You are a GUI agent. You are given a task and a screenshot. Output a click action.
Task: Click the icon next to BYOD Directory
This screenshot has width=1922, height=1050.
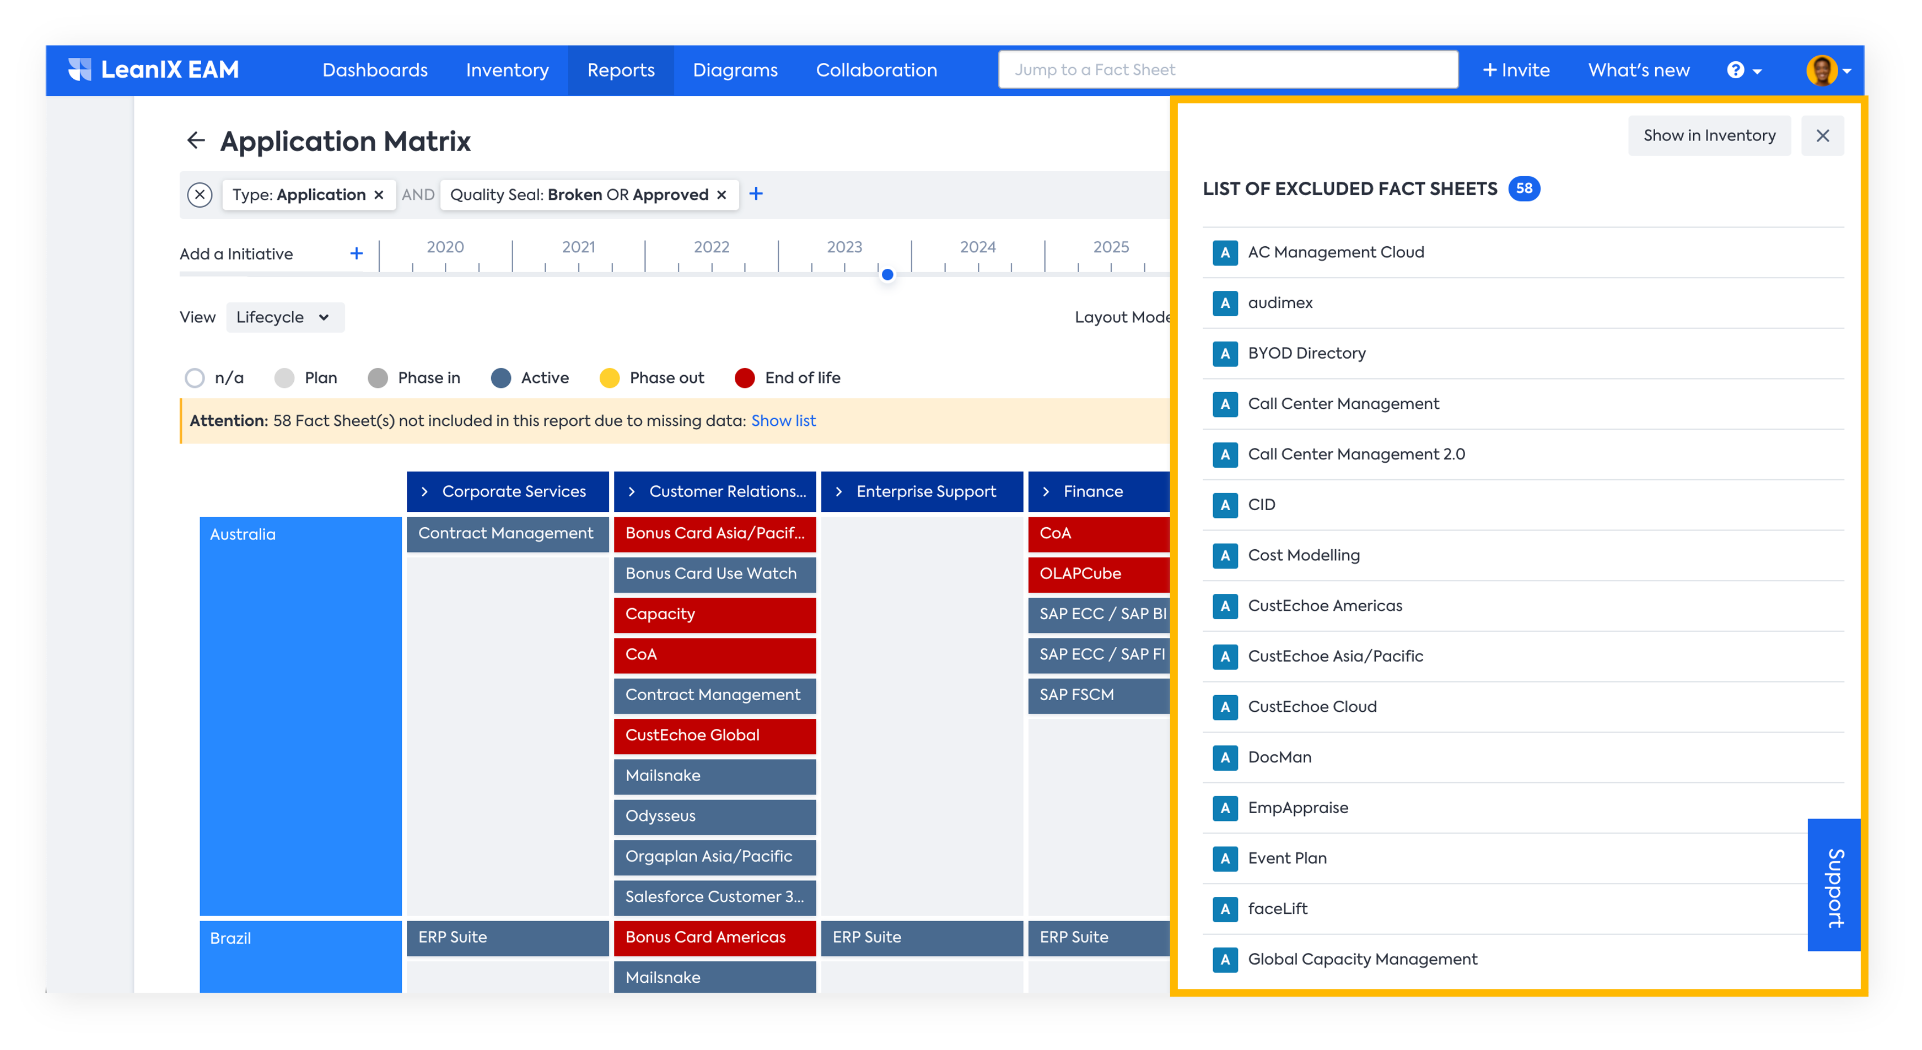[1224, 354]
